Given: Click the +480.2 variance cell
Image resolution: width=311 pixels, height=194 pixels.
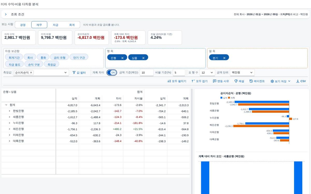Looking at the screenshot, I should click(x=112, y=129).
